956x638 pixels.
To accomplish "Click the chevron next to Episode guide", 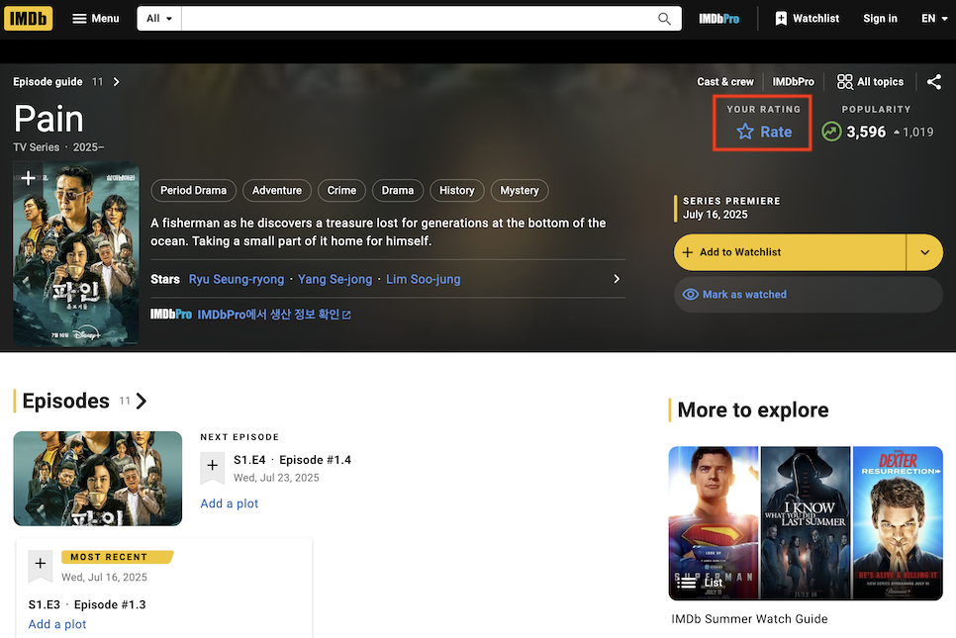I will coord(117,82).
